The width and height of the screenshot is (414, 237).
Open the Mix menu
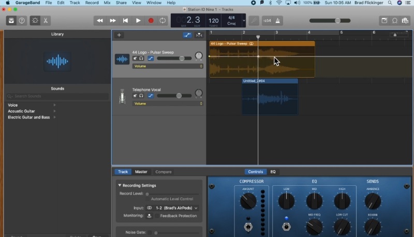[107, 3]
